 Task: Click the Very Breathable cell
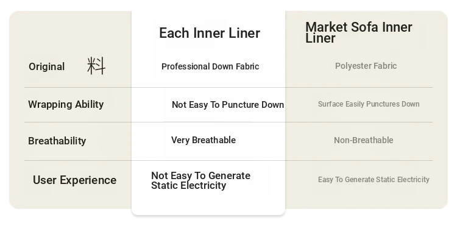[x=203, y=140]
